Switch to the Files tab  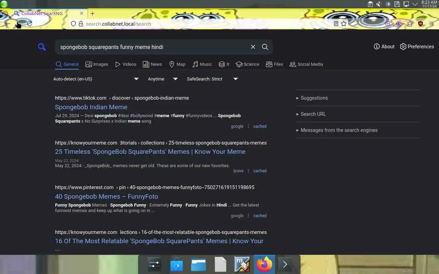point(274,64)
